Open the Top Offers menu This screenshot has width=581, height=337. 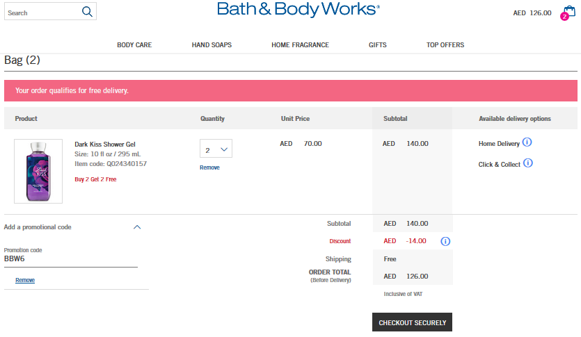click(x=445, y=45)
